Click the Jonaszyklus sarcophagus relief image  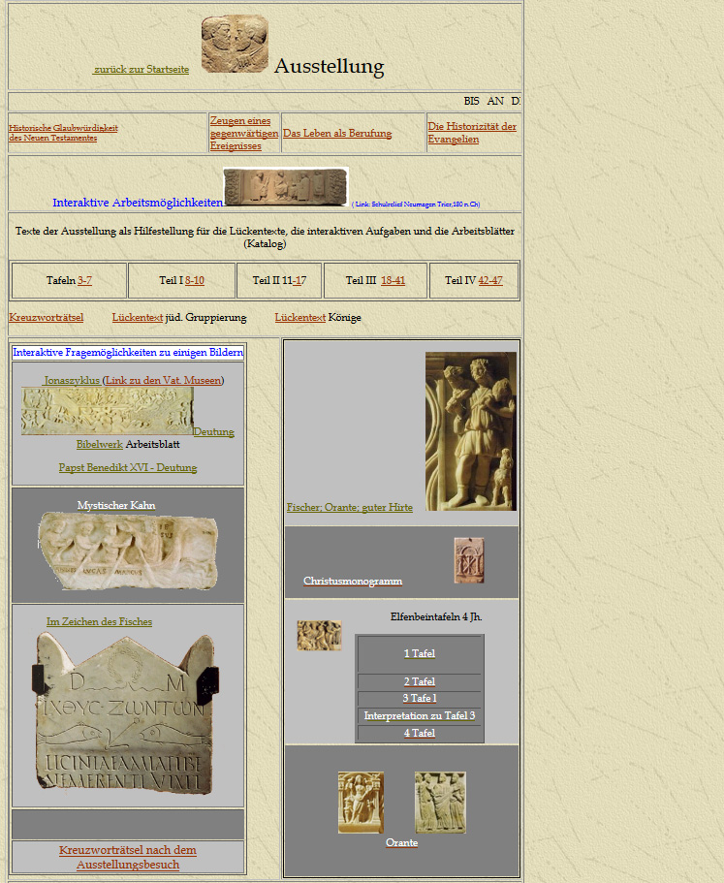point(107,411)
